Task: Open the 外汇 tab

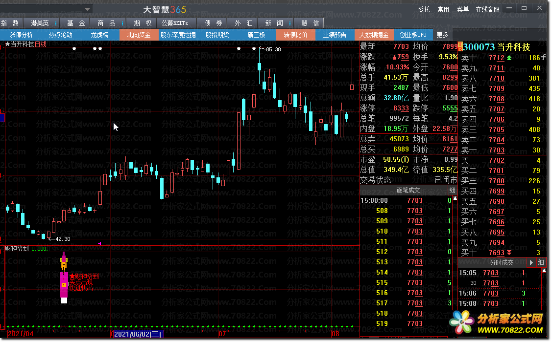Action: [243, 23]
